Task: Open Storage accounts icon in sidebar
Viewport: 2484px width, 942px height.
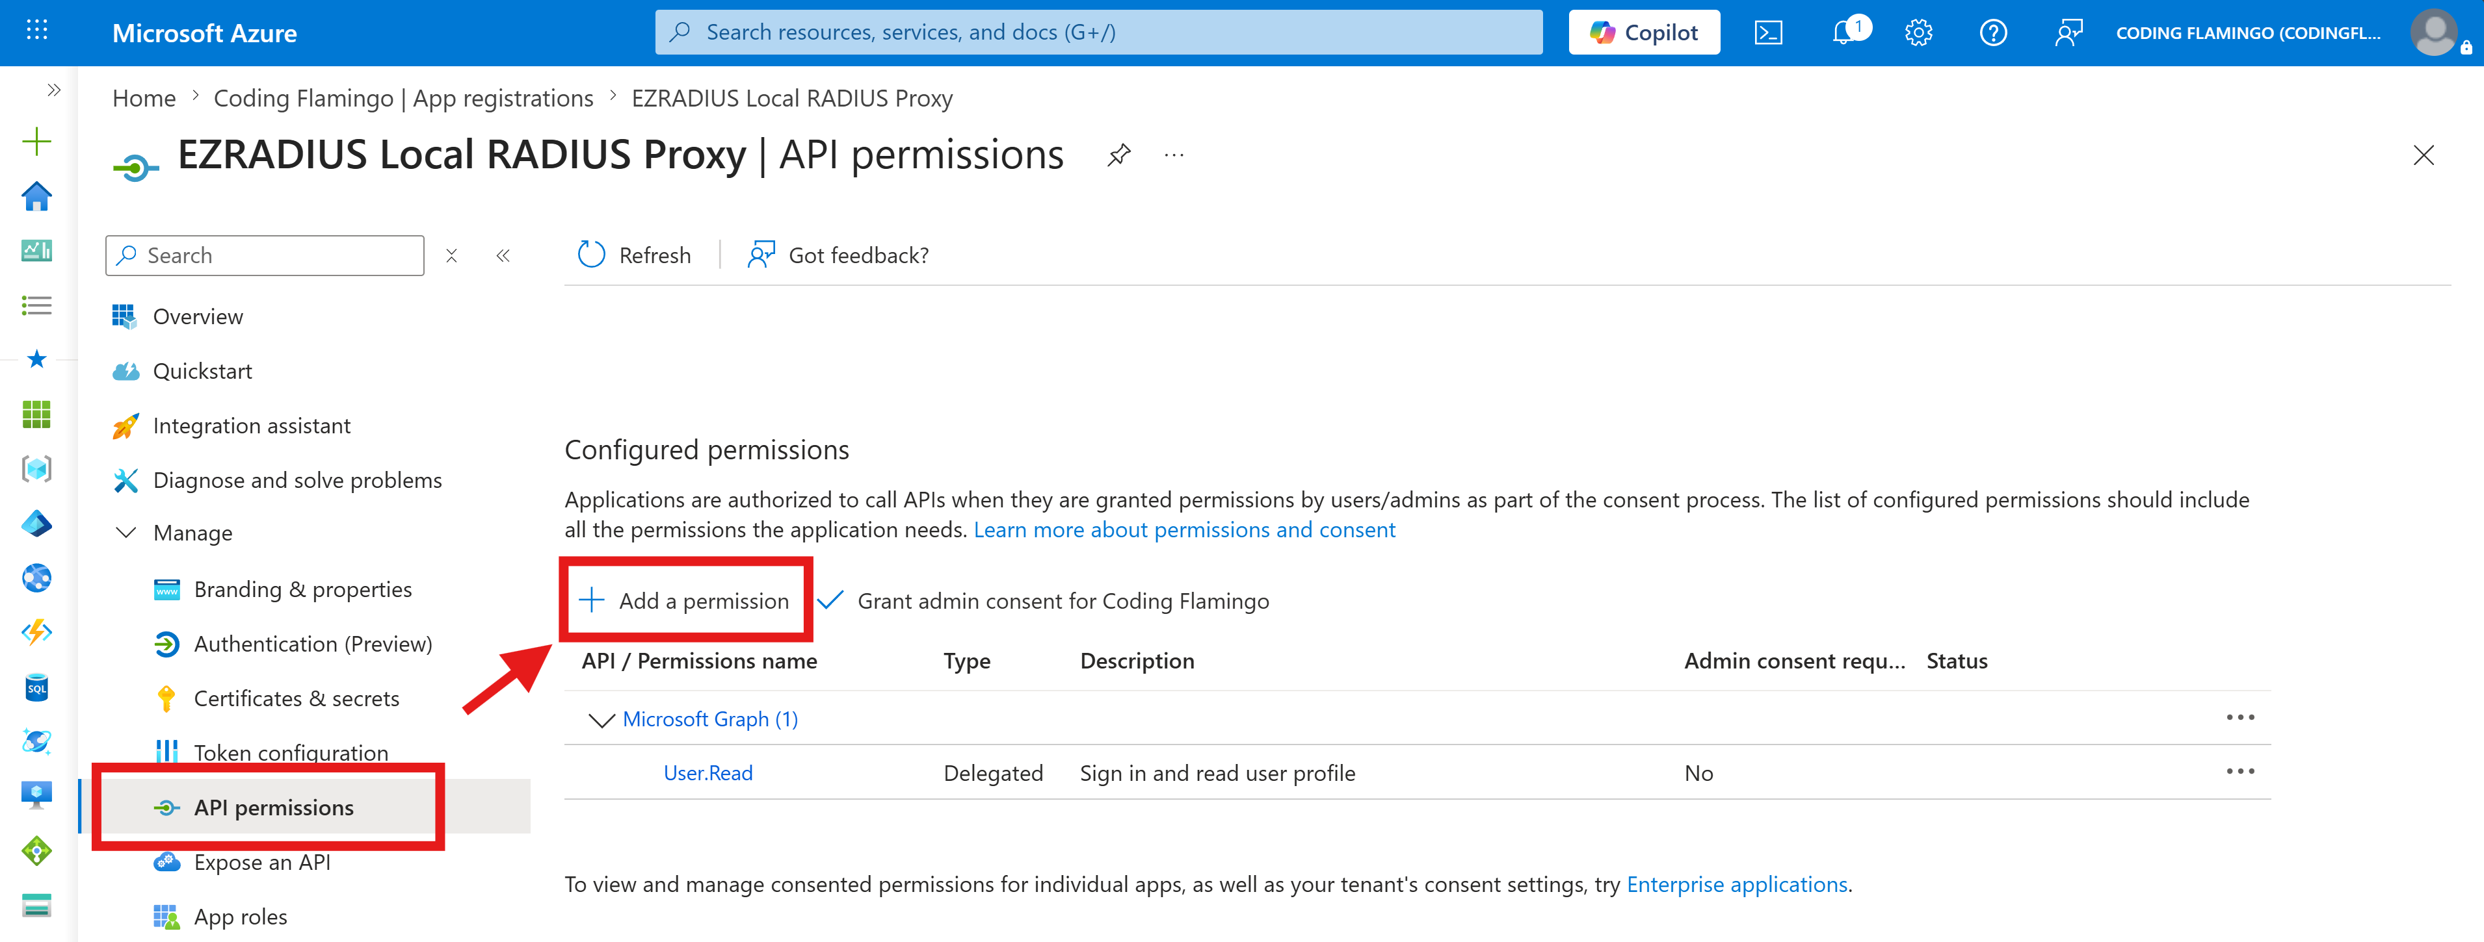Action: (36, 906)
